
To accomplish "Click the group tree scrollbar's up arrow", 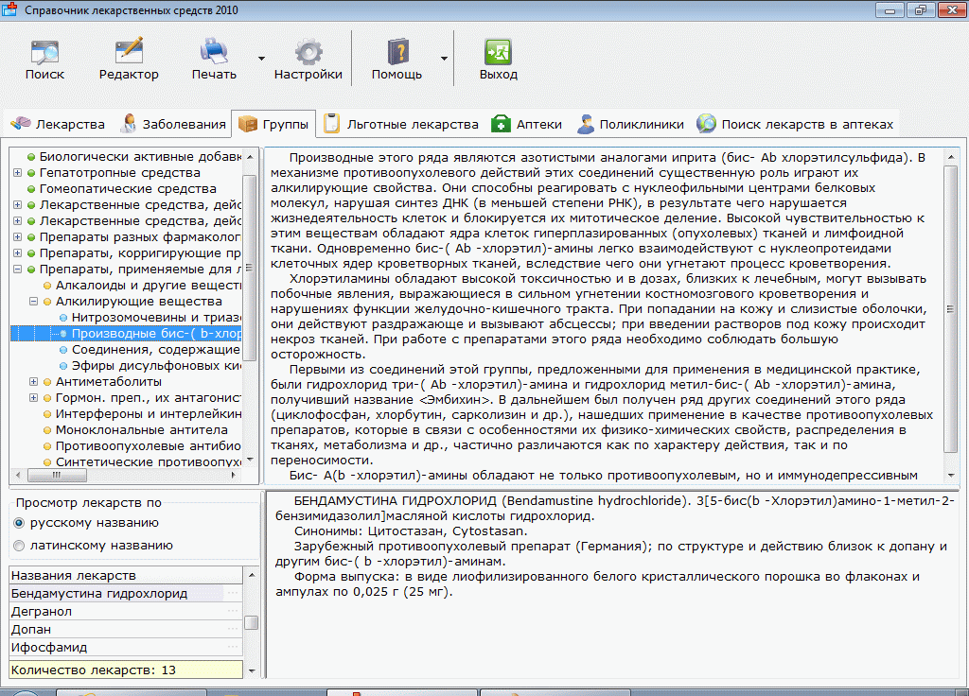I will [x=250, y=157].
